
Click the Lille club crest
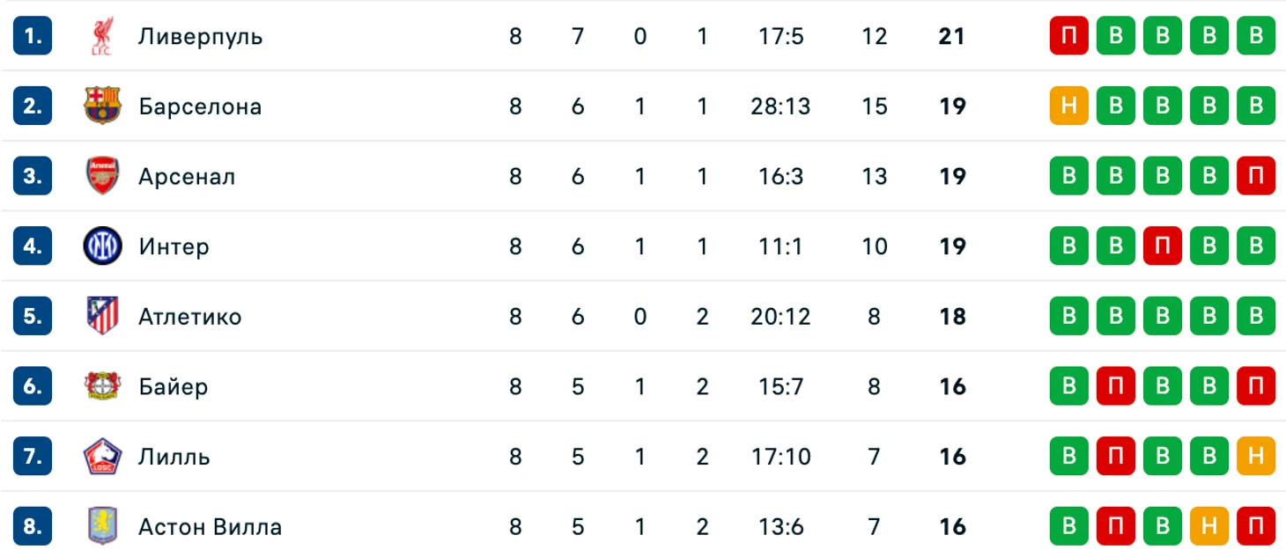[103, 457]
